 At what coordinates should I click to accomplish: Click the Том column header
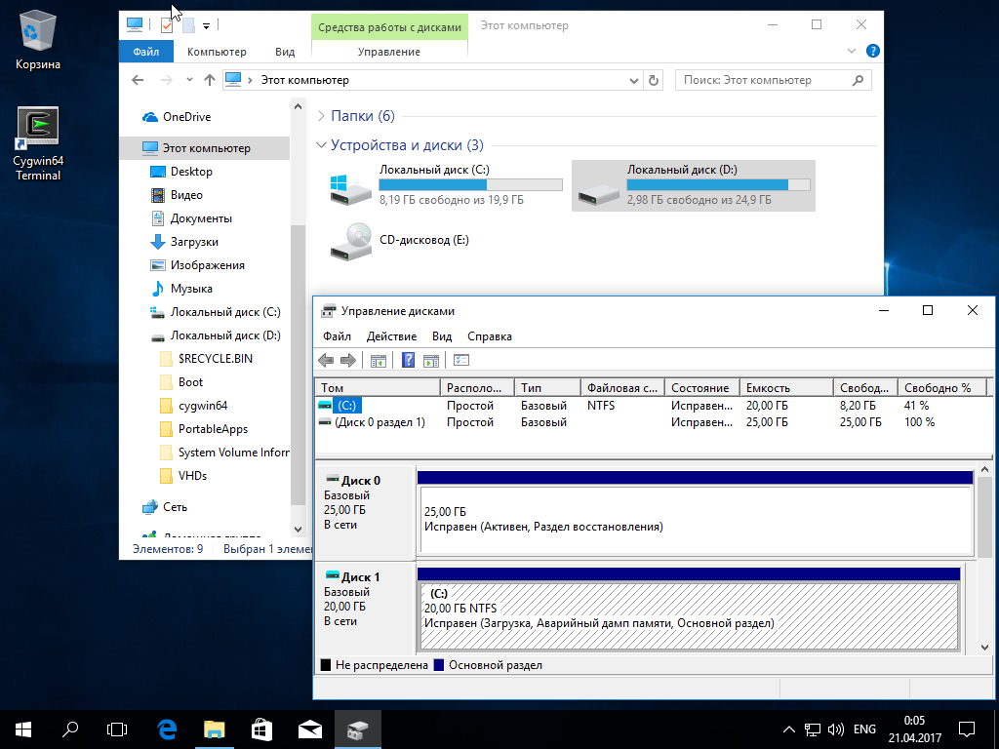pos(378,387)
